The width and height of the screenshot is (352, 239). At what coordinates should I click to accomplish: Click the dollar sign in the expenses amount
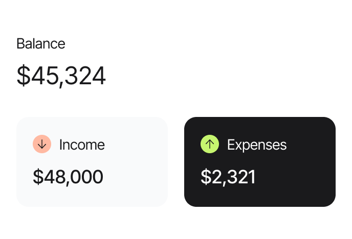click(x=205, y=177)
